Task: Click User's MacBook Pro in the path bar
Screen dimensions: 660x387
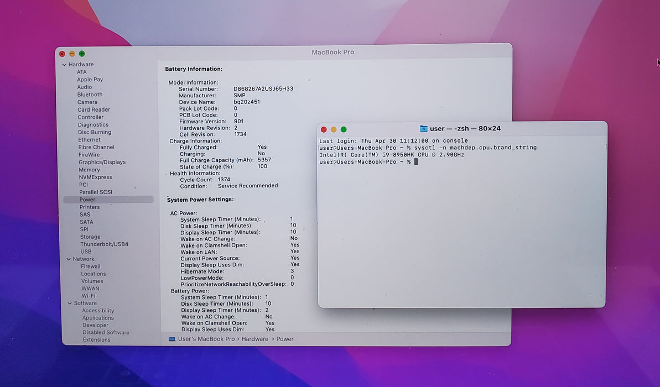Action: coord(206,339)
